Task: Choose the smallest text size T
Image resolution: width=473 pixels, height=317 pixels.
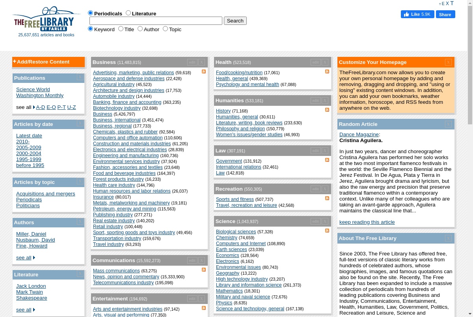Action: (440, 4)
